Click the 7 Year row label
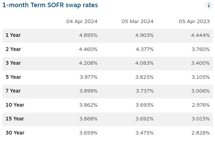This screenshot has width=215, height=143. tap(13, 91)
